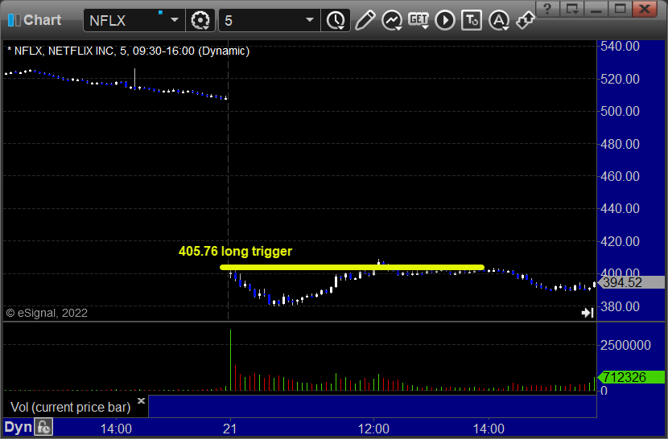
Task: Click the 540.00 price axis label
Action: [620, 46]
